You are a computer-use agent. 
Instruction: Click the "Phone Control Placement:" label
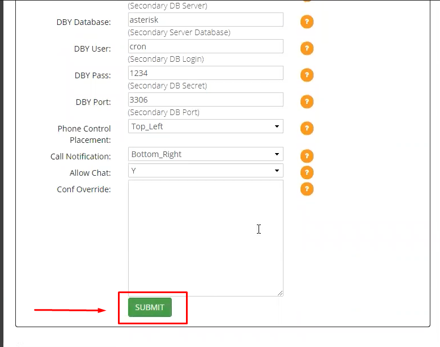(x=84, y=134)
